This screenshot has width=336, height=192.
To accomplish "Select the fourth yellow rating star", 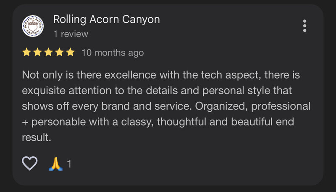I will [59, 52].
